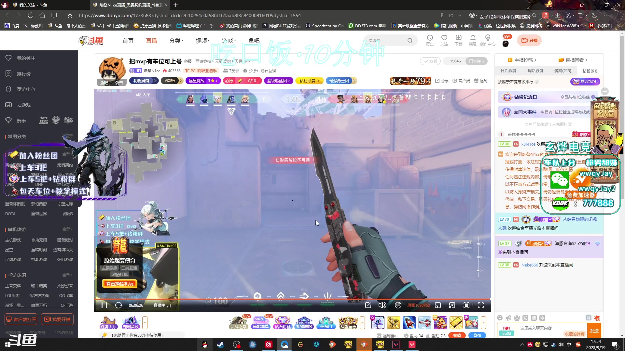Click the Windows Start button

[8, 344]
